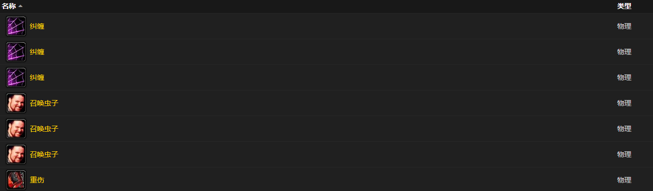
Task: Sort by the 名称 column header
Action: coord(9,6)
